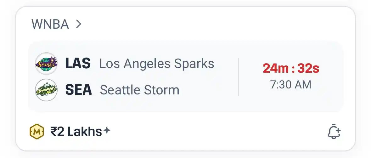
Task: Expand the WNBA chevron arrow
Action: [79, 24]
